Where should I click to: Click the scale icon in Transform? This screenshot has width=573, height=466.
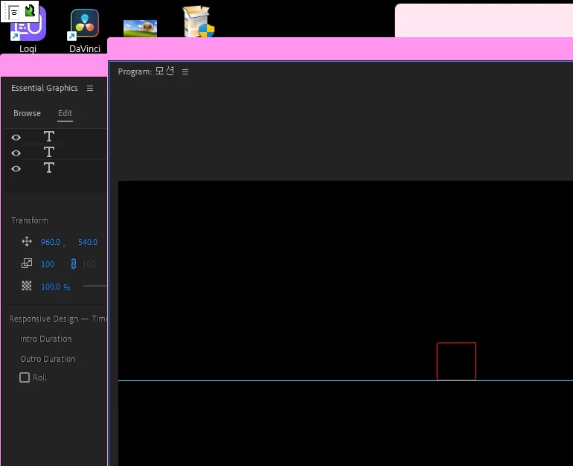tap(27, 264)
